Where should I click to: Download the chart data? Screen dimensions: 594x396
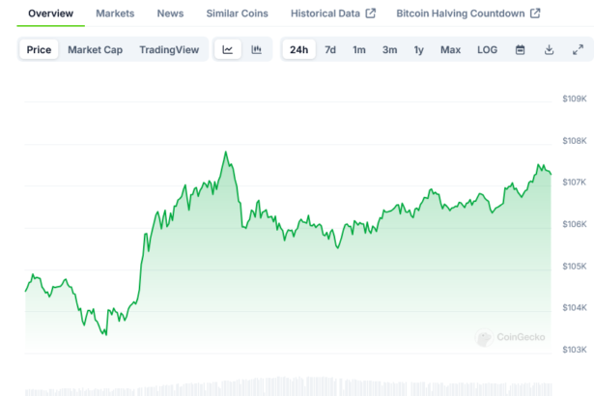pyautogui.click(x=549, y=50)
